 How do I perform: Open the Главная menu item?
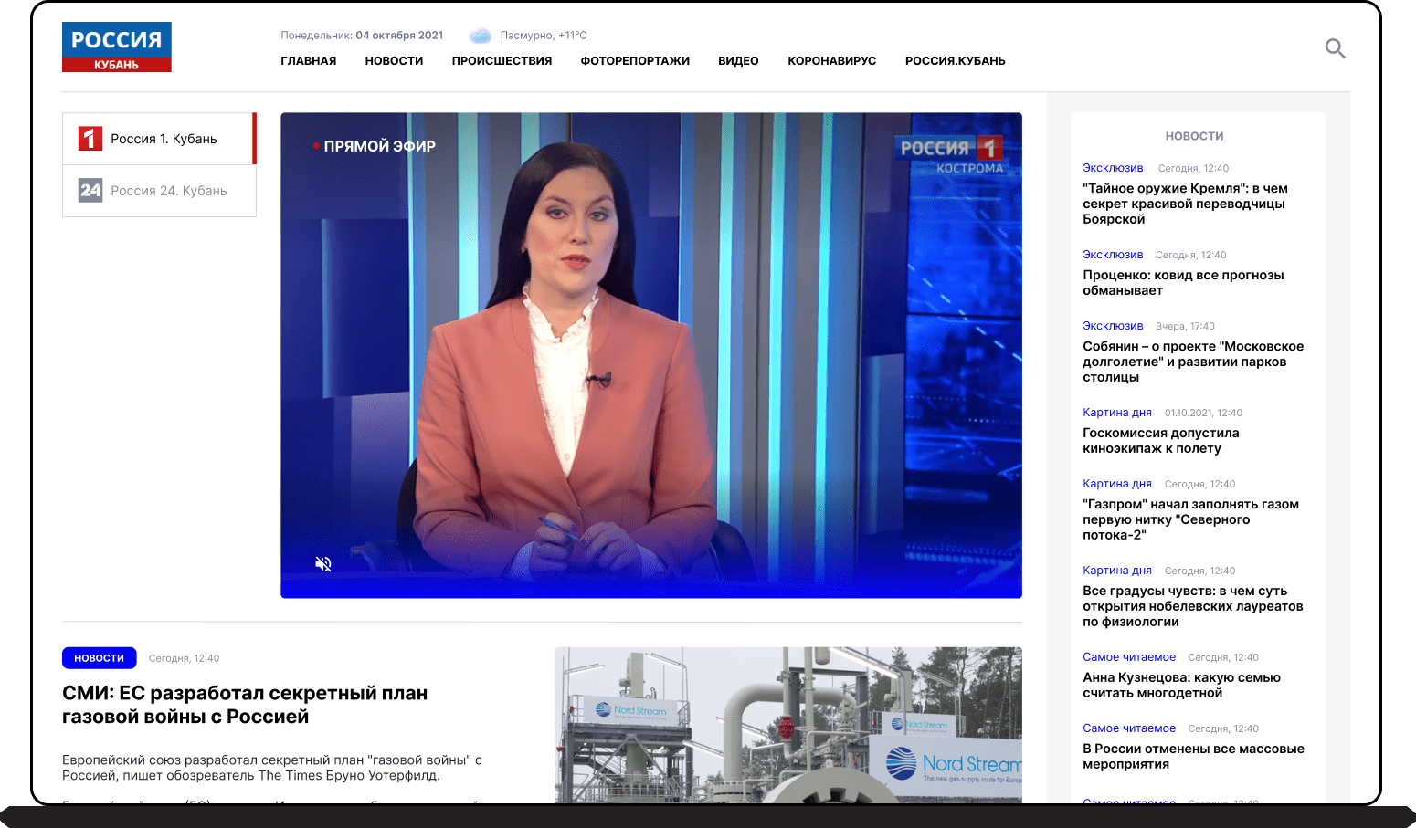308,61
